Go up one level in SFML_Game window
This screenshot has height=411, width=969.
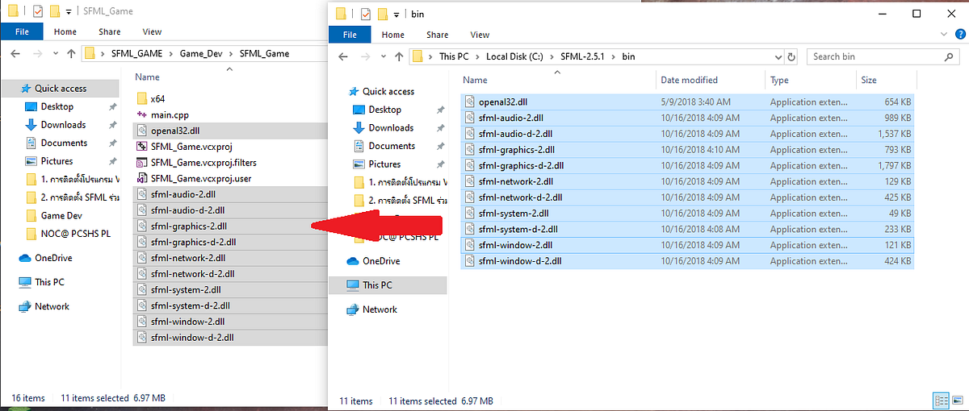click(70, 53)
